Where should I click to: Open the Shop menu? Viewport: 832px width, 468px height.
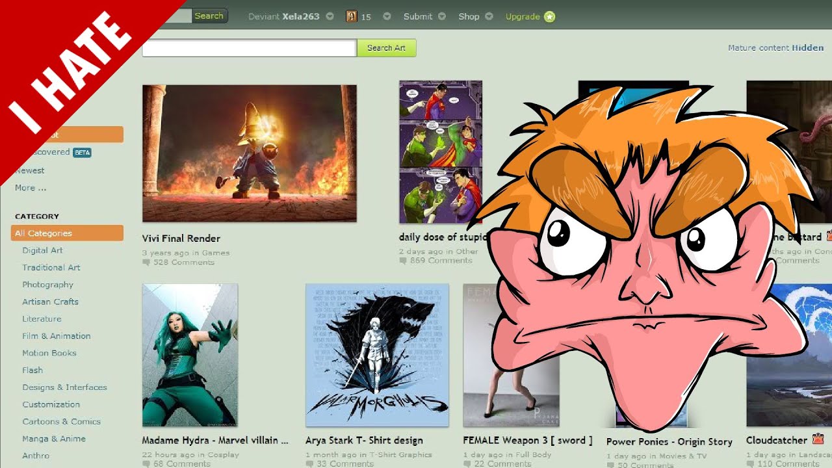click(x=469, y=16)
